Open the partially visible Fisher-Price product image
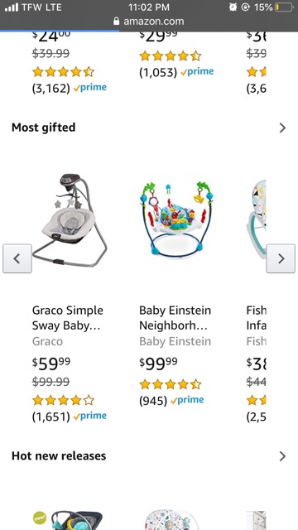Viewport: 298px width, 530px height. [x=256, y=219]
